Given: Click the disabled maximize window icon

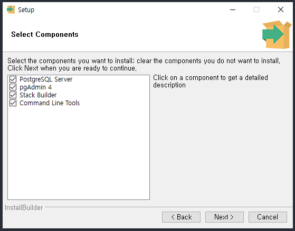Looking at the screenshot, I should 256,9.
